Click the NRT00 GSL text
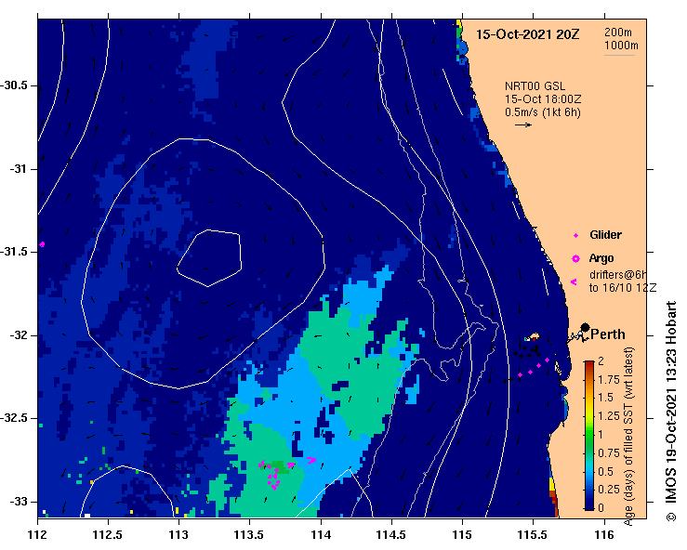The height and width of the screenshot is (550, 687). [x=535, y=86]
